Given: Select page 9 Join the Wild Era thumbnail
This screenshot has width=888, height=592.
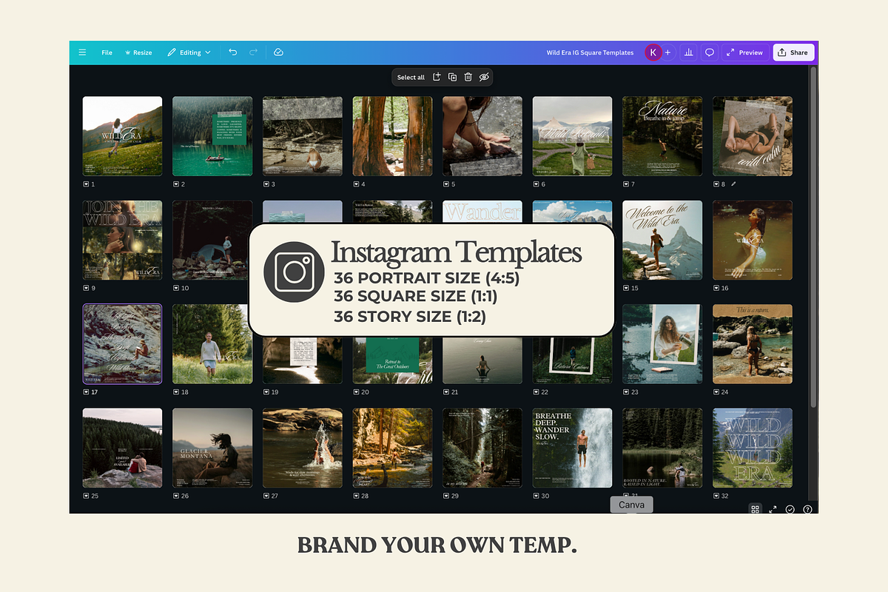Looking at the screenshot, I should tap(122, 240).
